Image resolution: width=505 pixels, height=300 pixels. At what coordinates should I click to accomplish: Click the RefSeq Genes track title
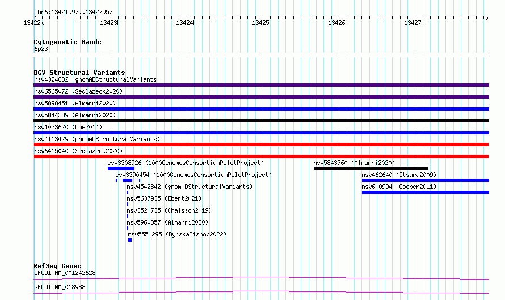[57, 266]
